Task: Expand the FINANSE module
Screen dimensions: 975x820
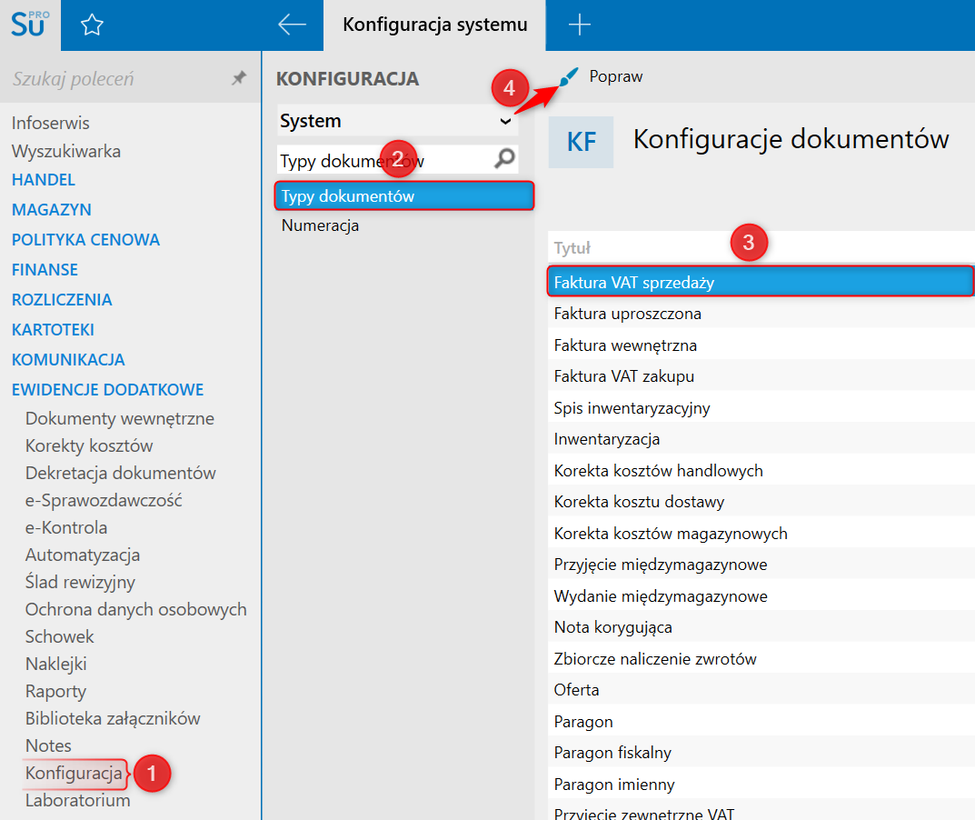Action: click(45, 269)
